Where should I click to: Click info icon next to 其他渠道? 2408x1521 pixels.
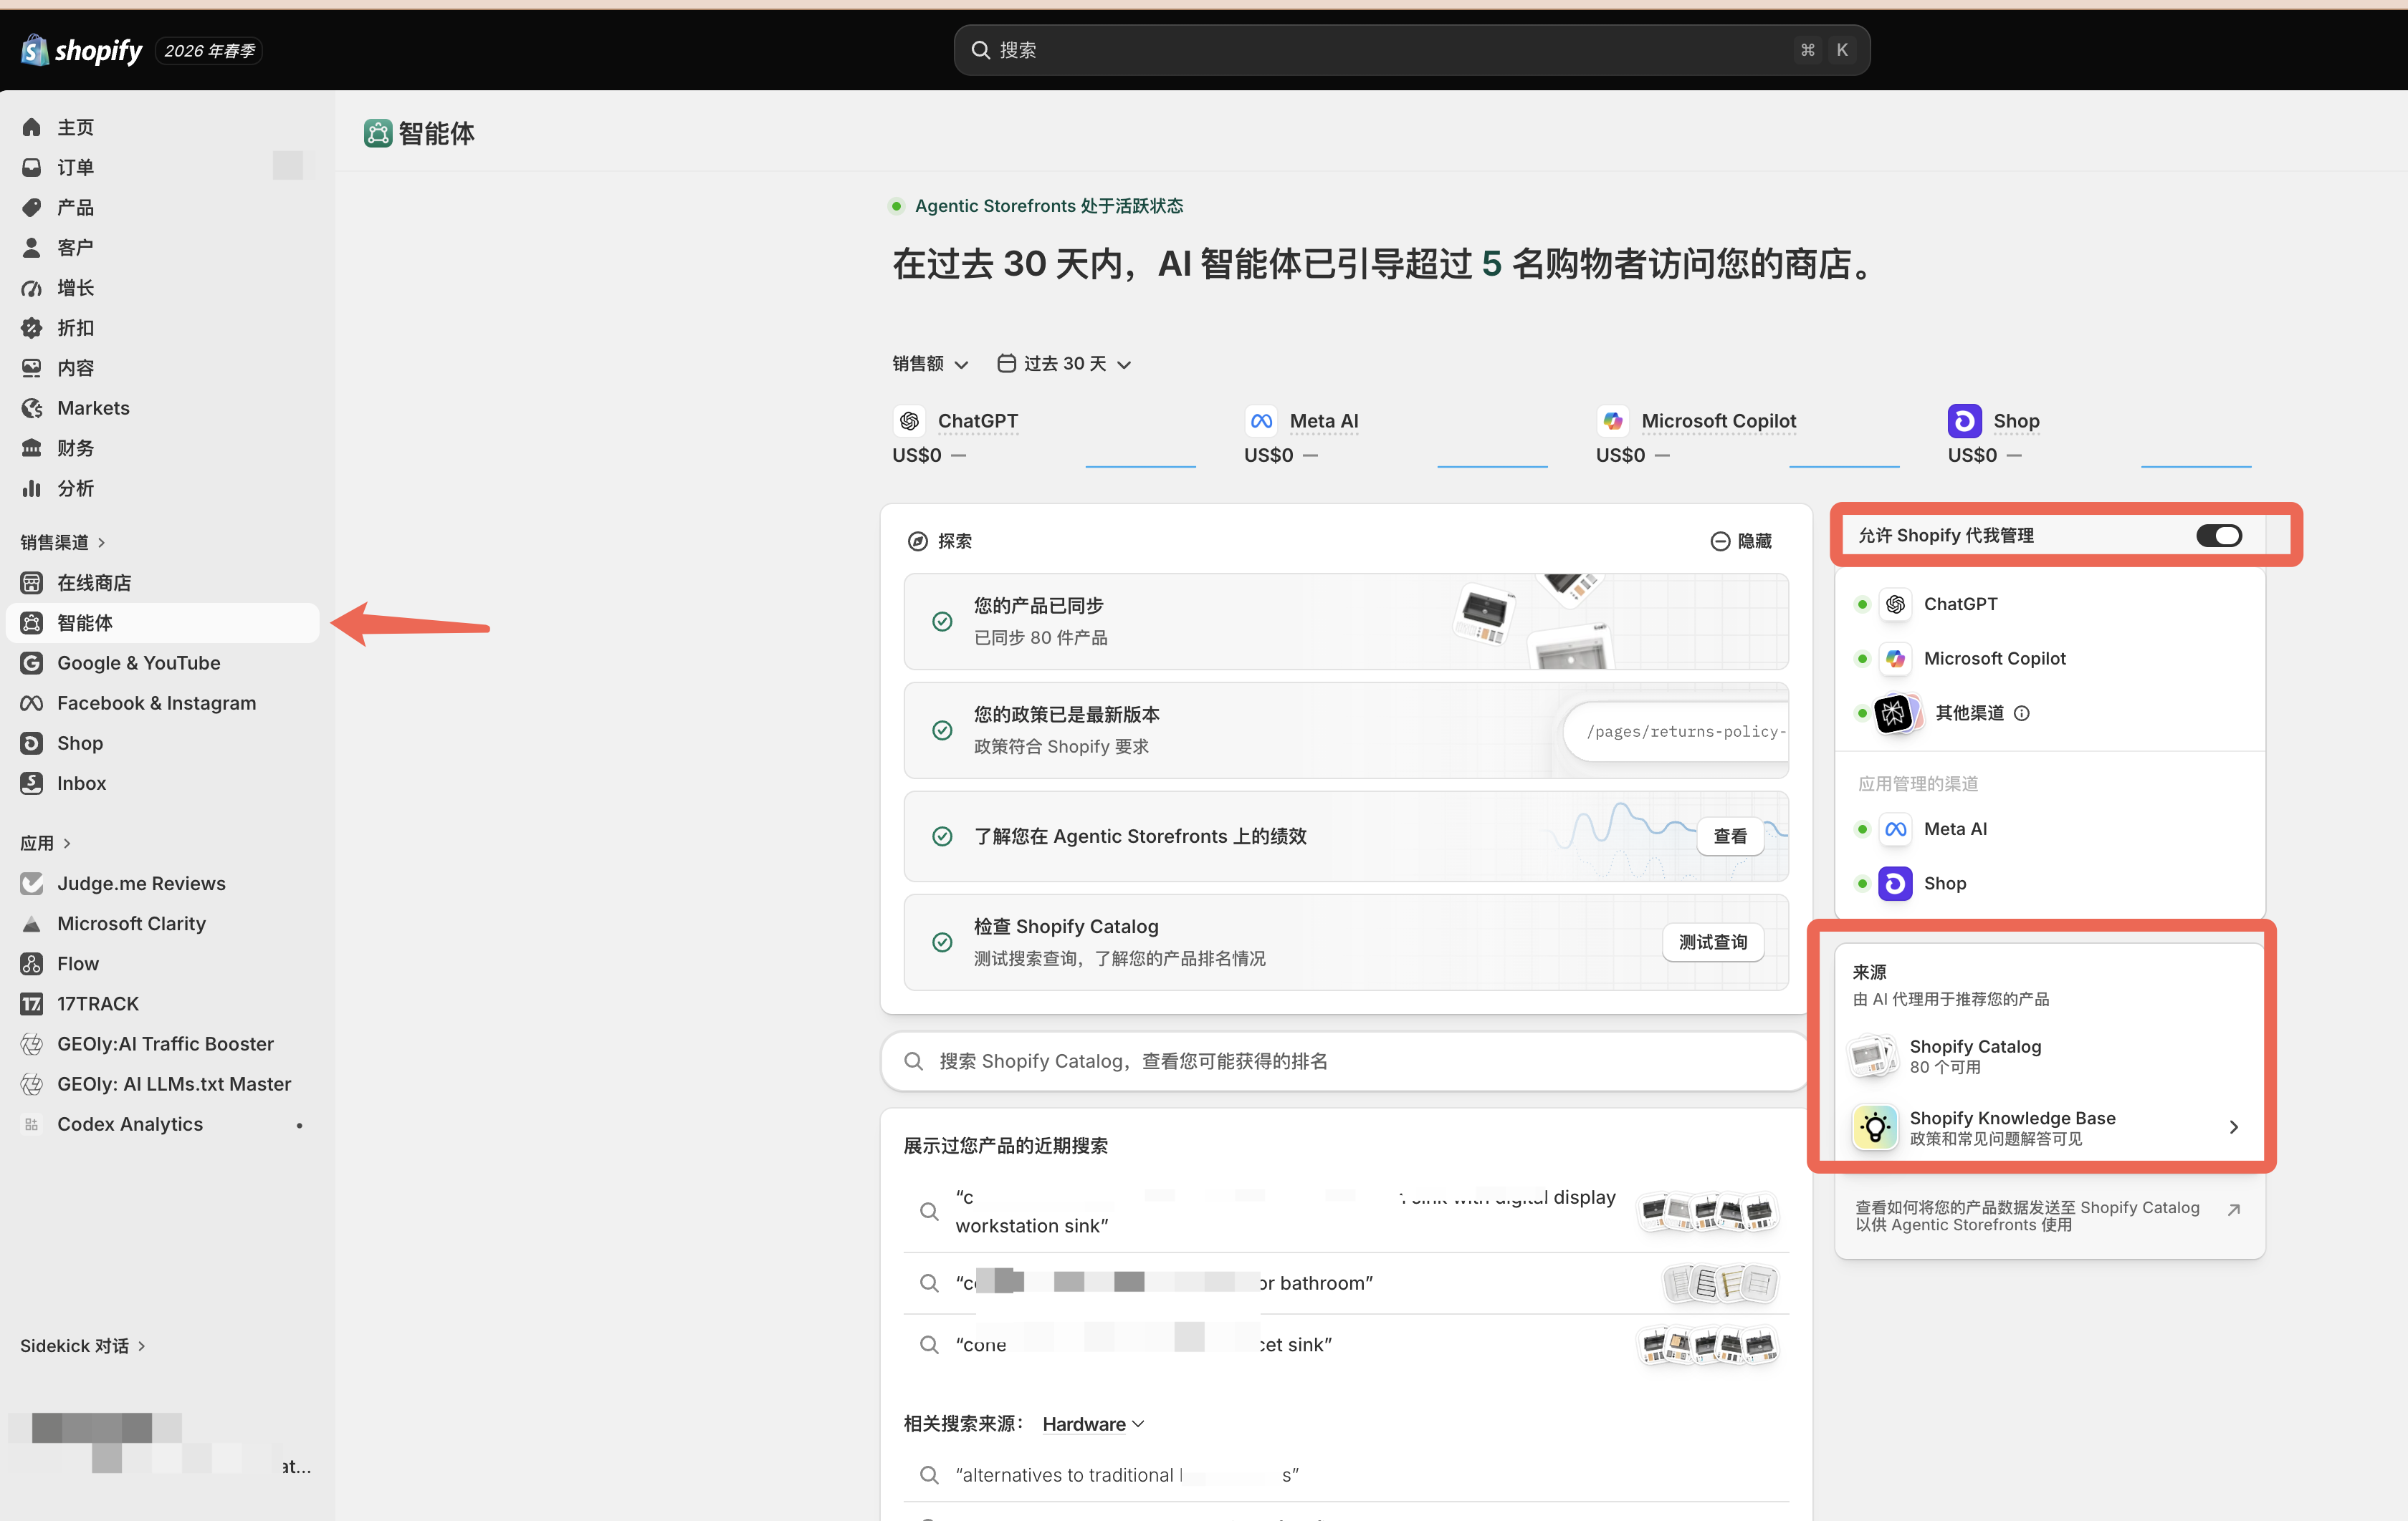2021,713
